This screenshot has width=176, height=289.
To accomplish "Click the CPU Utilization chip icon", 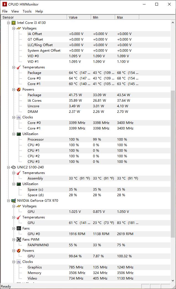I will click(x=19, y=134).
